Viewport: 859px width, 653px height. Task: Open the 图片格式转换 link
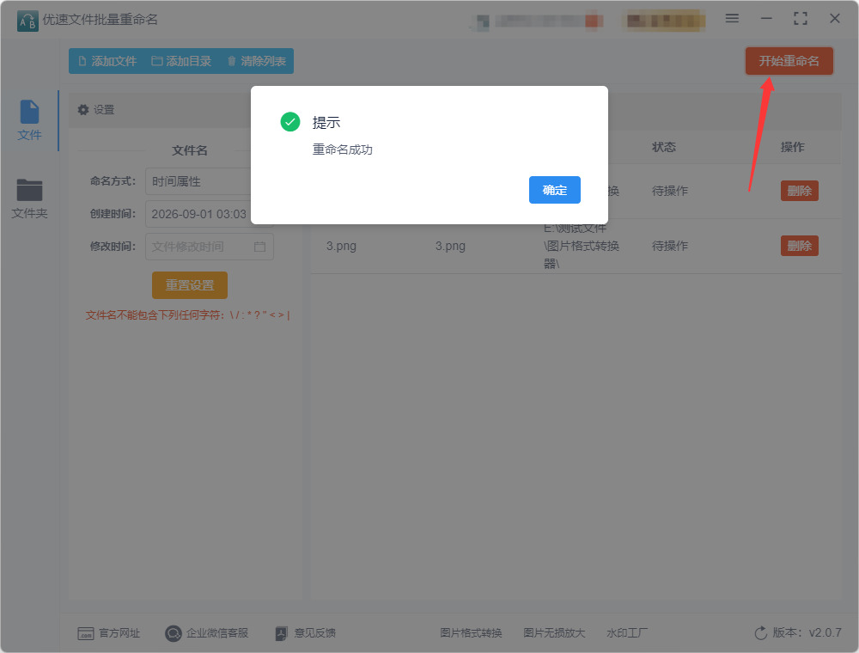(x=471, y=632)
